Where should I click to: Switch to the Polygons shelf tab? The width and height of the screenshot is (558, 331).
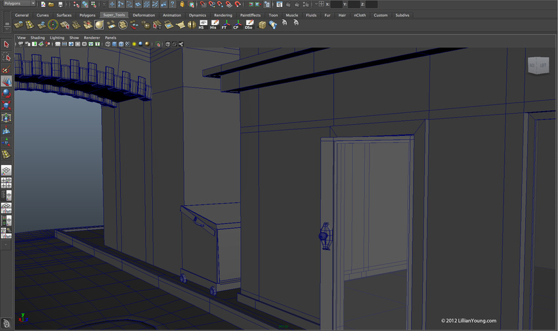point(87,15)
